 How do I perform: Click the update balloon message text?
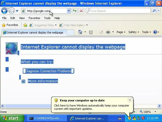pos(92,107)
